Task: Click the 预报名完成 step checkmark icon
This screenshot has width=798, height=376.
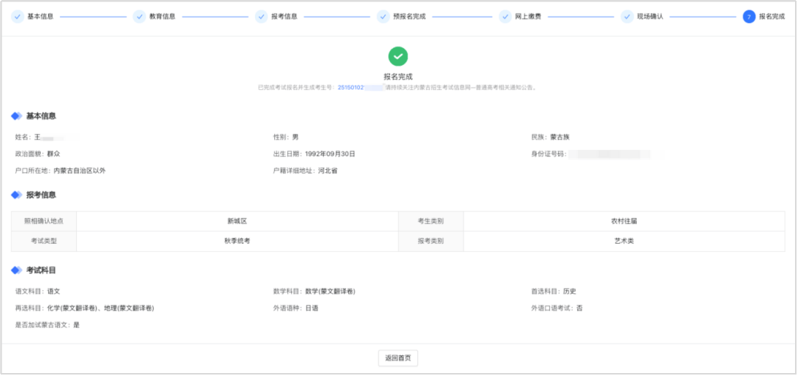Action: tap(383, 16)
